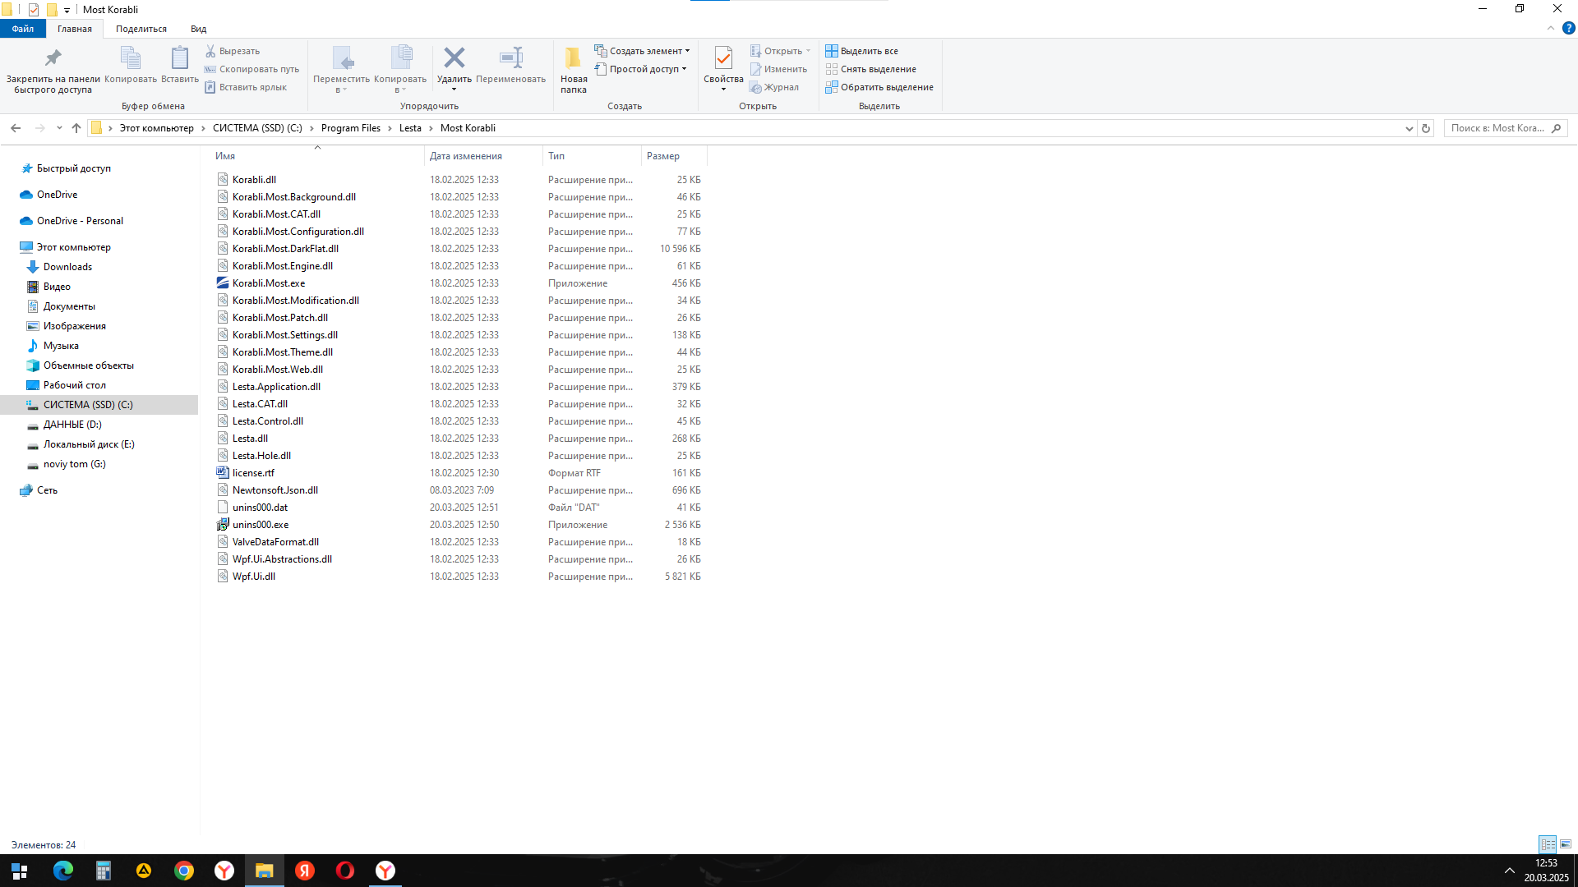Open OneDrive - Personal in sidebar
The height and width of the screenshot is (887, 1578).
(80, 221)
